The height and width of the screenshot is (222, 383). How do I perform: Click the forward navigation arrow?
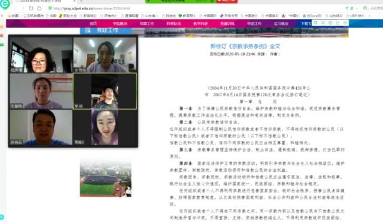click(23, 8)
